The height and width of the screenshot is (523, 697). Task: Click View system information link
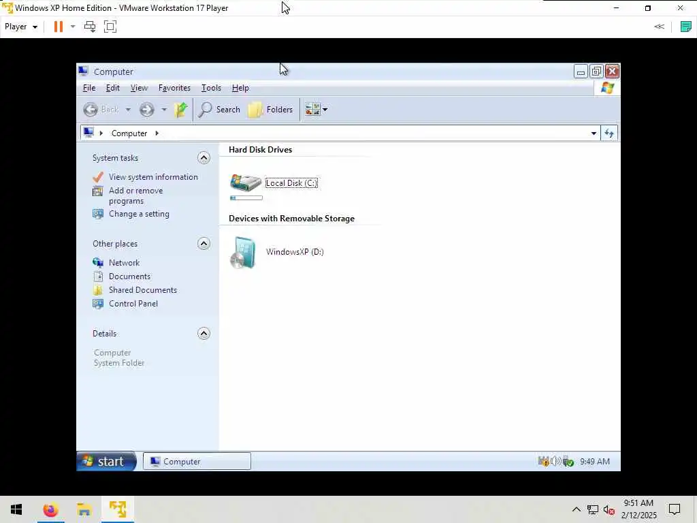pyautogui.click(x=153, y=177)
